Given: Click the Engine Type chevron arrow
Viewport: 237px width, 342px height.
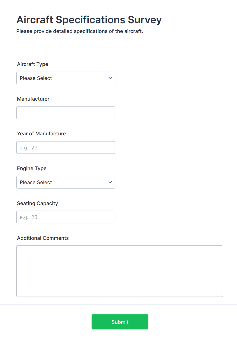Looking at the screenshot, I should (x=110, y=182).
